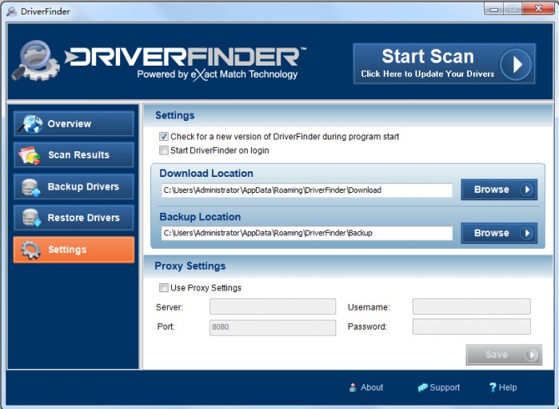Browse for Backup Location folder
Viewport: 559px width, 409px height.
click(x=499, y=233)
